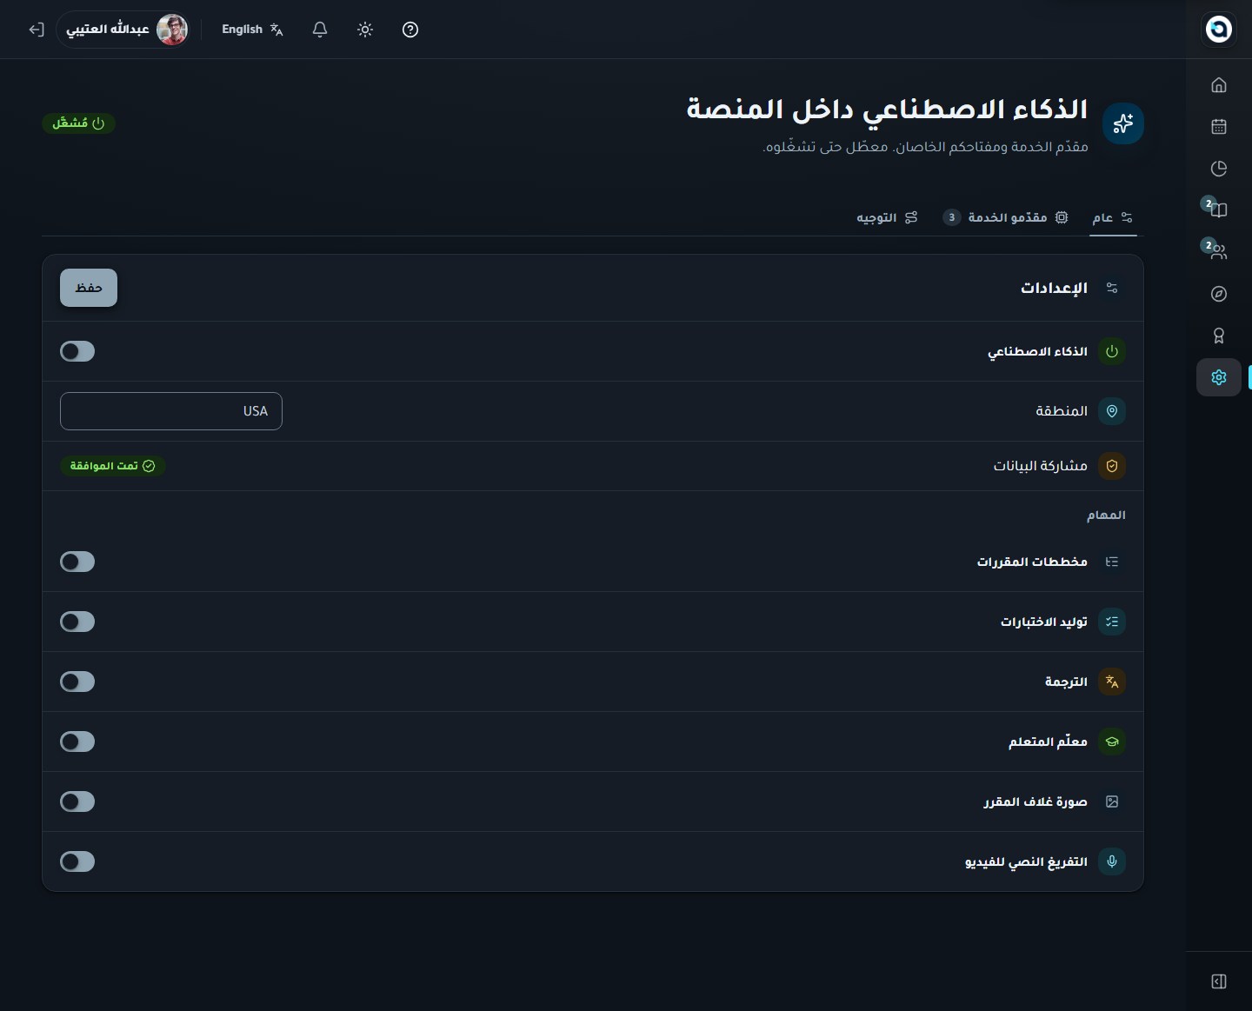Click the تمت الموافقة approval badge

pyautogui.click(x=113, y=466)
